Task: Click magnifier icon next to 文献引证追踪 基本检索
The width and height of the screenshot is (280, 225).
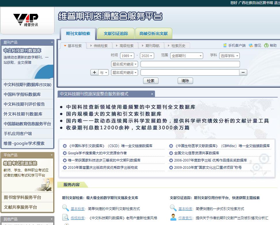Action: (173, 208)
